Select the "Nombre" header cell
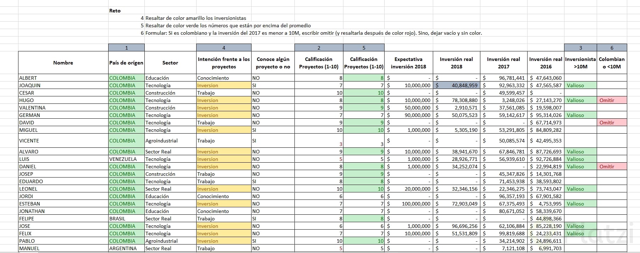Viewport: 640px width, 253px height. (63, 63)
